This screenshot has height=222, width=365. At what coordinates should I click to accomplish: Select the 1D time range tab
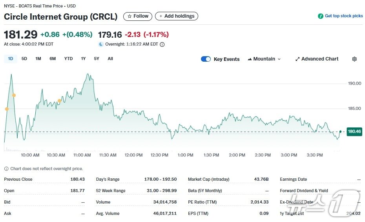11,59
